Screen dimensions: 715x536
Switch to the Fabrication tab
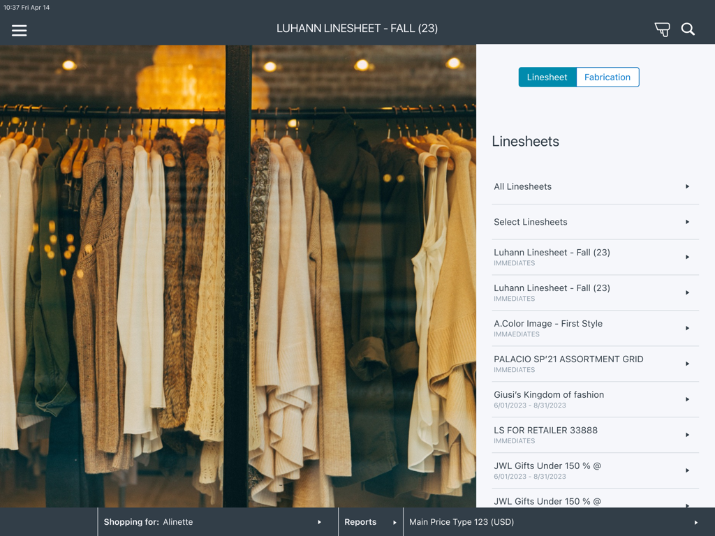tap(607, 77)
